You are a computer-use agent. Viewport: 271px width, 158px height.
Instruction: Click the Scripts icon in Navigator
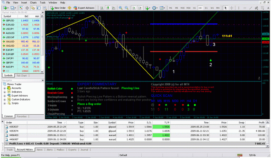[x=9, y=103]
